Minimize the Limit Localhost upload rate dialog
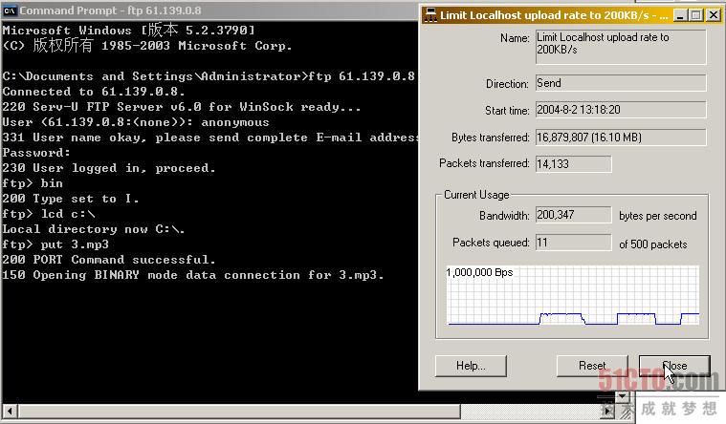Image resolution: width=726 pixels, height=424 pixels. coord(680,15)
